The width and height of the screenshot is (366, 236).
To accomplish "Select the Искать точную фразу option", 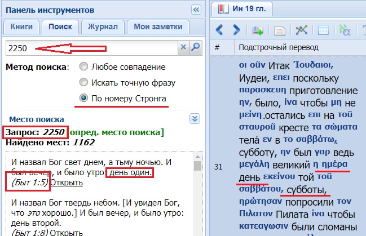I will click(x=84, y=82).
